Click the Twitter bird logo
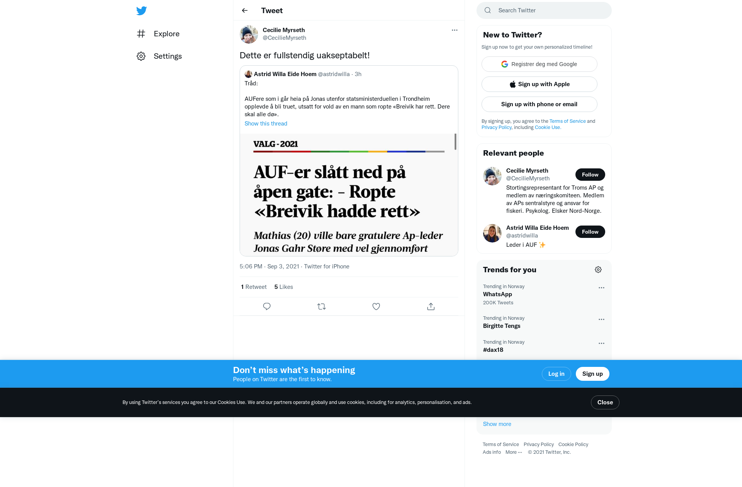The image size is (742, 487). click(x=141, y=11)
